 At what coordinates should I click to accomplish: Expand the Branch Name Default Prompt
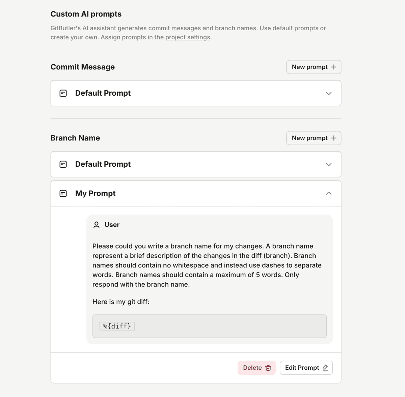[x=329, y=164]
